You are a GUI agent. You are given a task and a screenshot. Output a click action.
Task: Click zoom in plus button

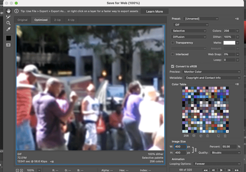pyautogui.click(x=22, y=170)
